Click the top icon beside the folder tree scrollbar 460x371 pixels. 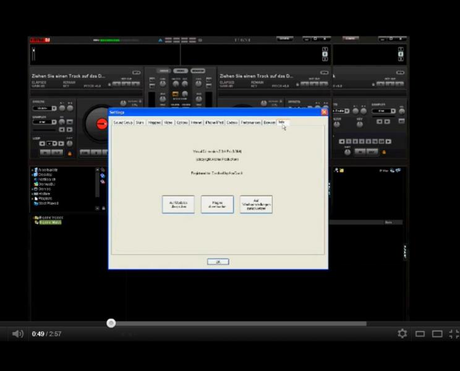point(103,170)
